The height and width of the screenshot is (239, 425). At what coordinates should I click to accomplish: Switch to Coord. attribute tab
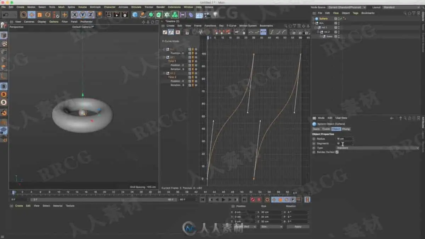(x=326, y=129)
